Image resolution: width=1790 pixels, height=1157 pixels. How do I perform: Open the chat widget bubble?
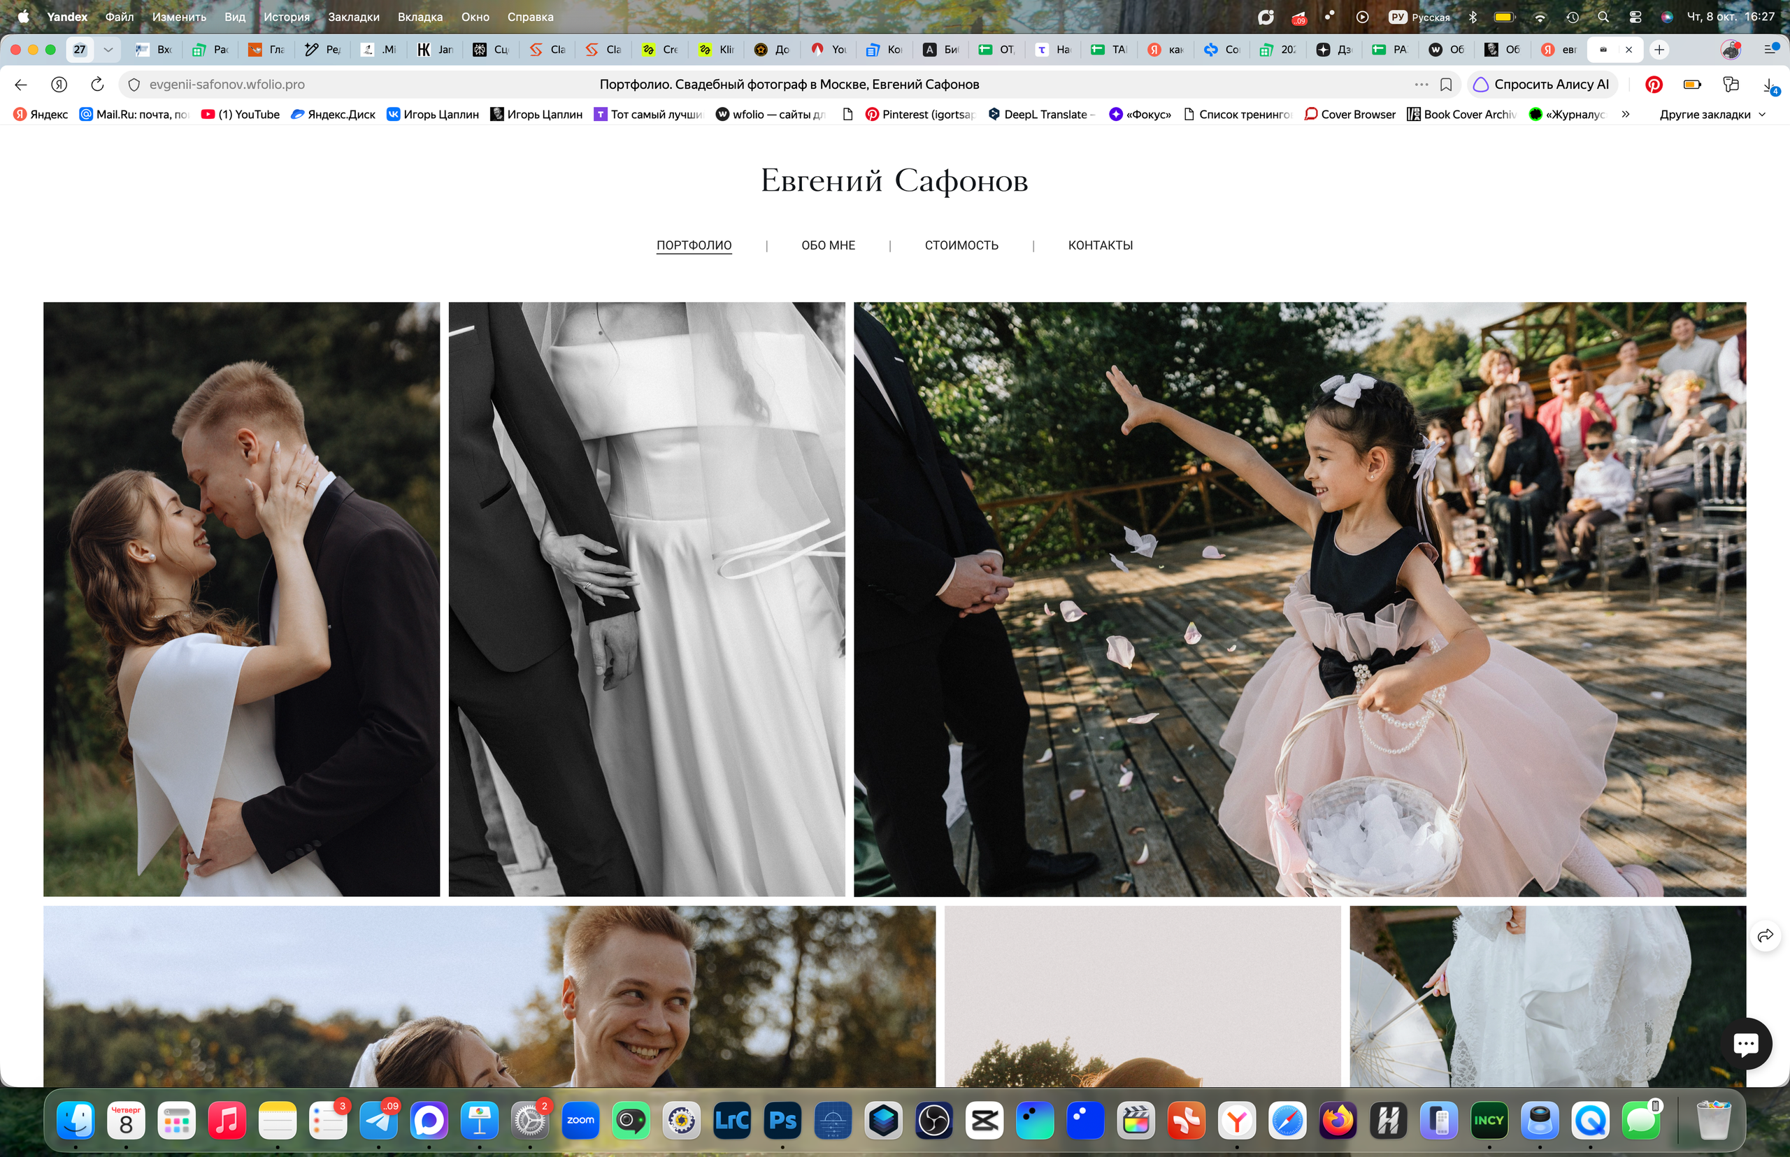pos(1745,1043)
